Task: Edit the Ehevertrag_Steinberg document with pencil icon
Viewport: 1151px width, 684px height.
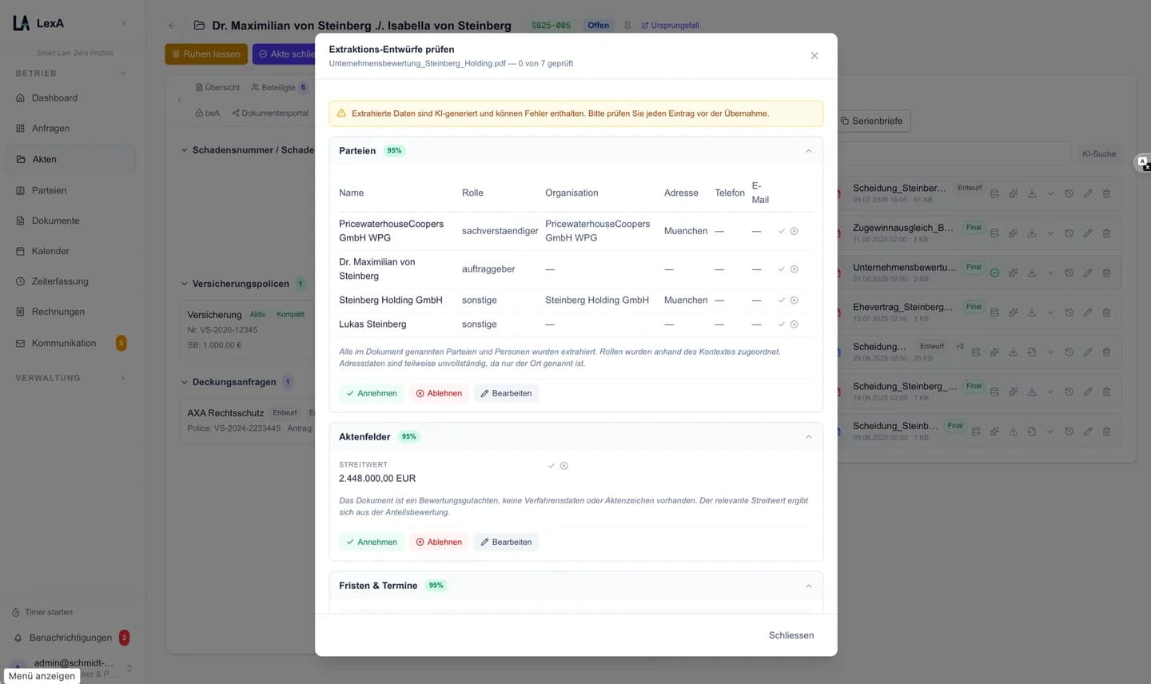Action: point(1088,312)
